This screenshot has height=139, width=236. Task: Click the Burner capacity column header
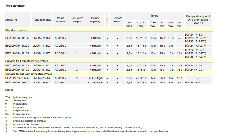point(95,20)
